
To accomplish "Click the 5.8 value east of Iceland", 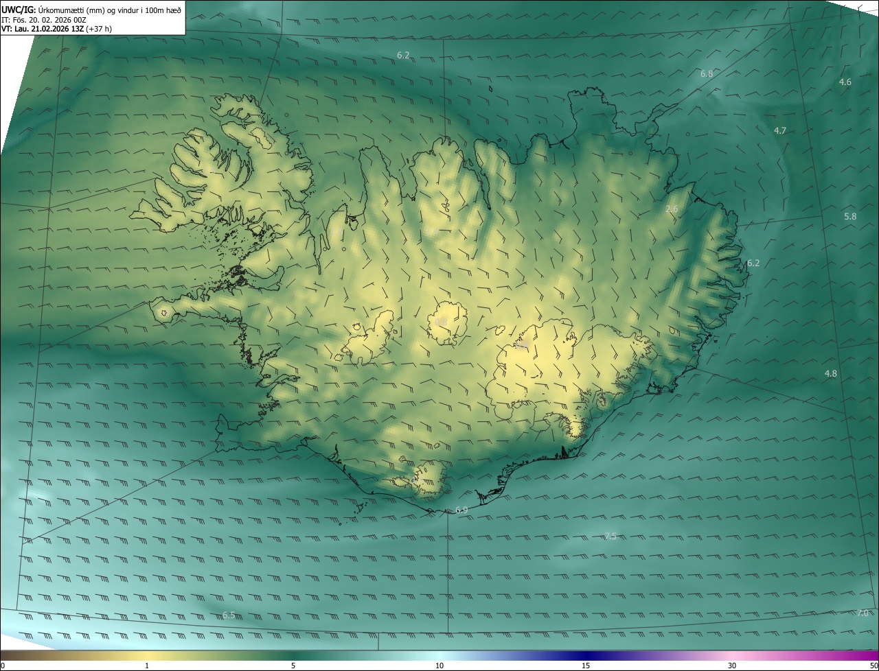I will click(850, 216).
